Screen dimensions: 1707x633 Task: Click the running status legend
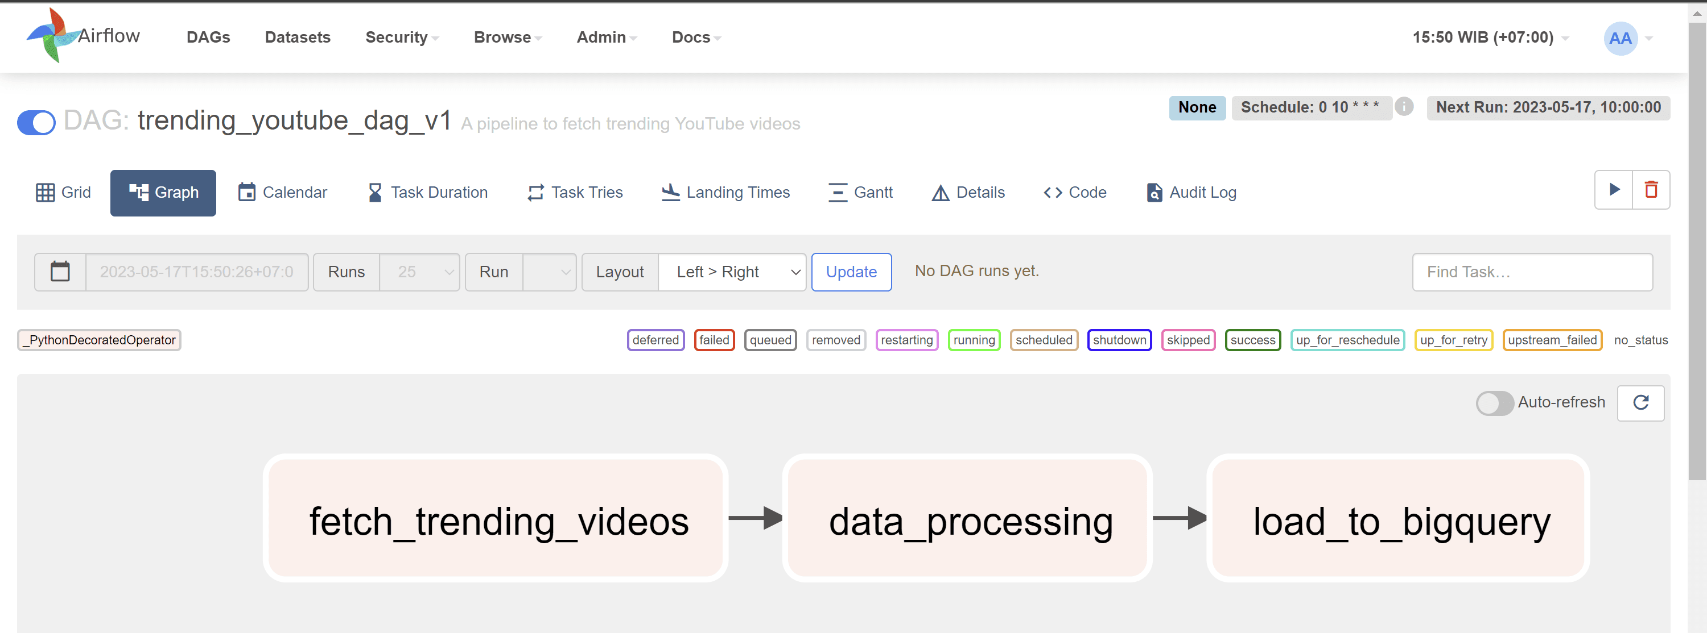pos(974,340)
